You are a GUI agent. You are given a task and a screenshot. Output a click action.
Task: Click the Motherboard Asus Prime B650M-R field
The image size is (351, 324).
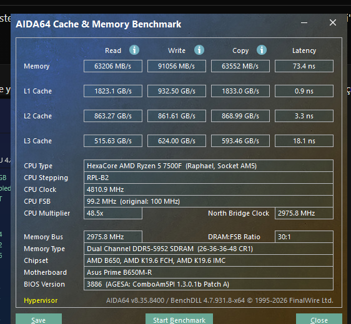(x=209, y=272)
